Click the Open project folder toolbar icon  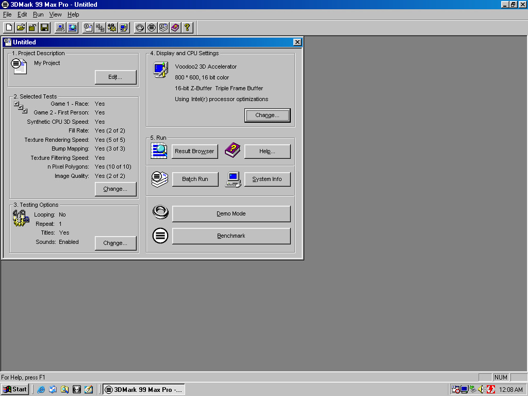pyautogui.click(x=21, y=27)
